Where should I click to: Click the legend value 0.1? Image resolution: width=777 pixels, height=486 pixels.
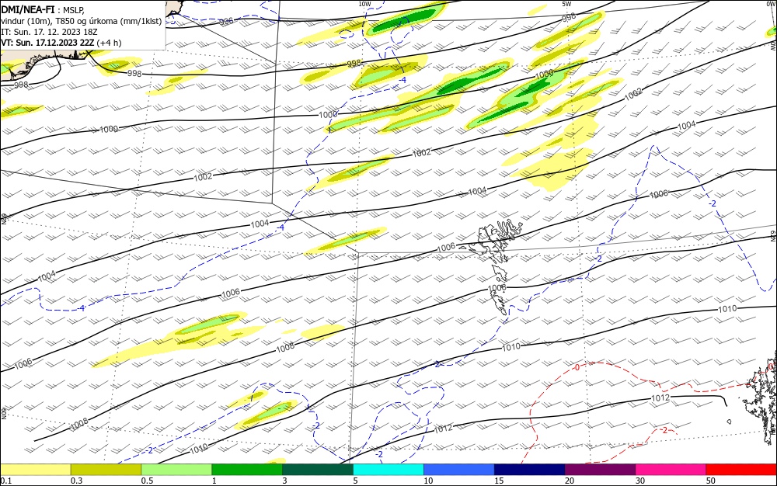pos(5,481)
